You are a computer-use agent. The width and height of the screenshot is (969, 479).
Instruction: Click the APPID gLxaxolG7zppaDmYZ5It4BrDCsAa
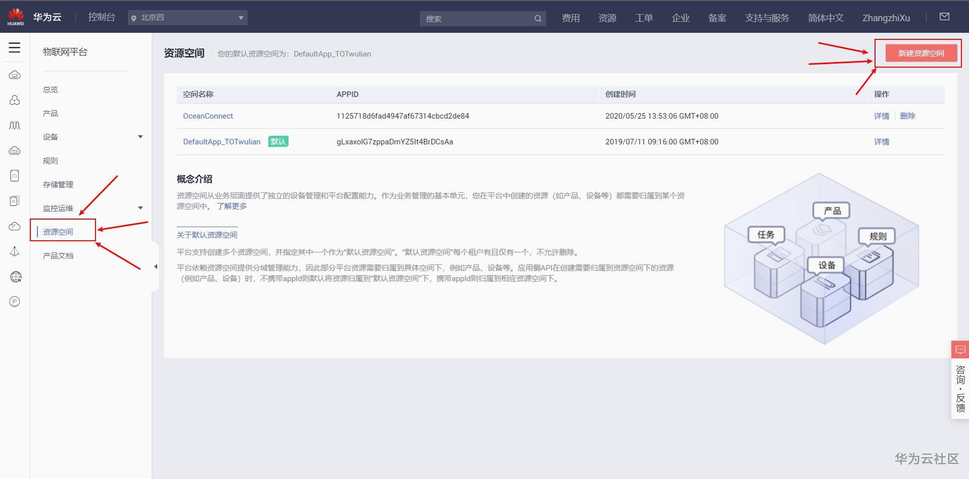395,142
